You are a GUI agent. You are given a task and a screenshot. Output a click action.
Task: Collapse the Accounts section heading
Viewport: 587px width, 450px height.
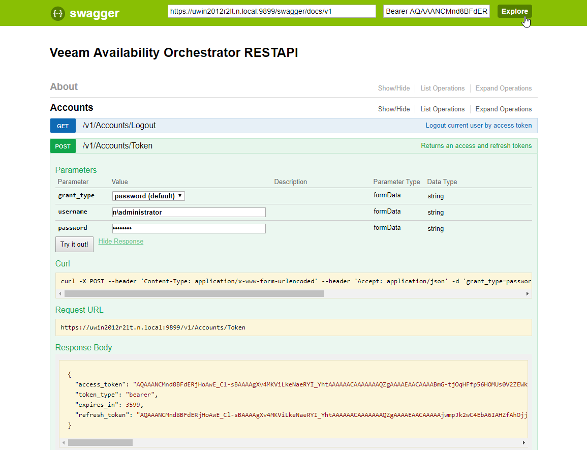pyautogui.click(x=72, y=107)
